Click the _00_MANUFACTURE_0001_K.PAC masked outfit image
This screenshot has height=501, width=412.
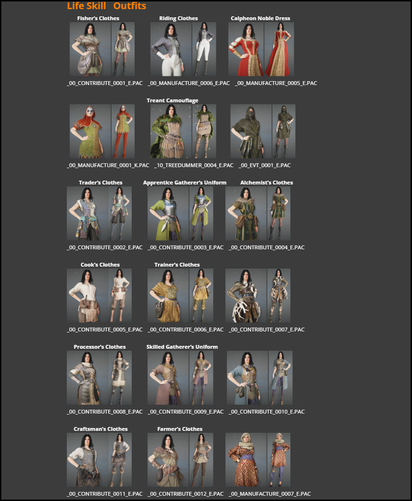pos(102,131)
